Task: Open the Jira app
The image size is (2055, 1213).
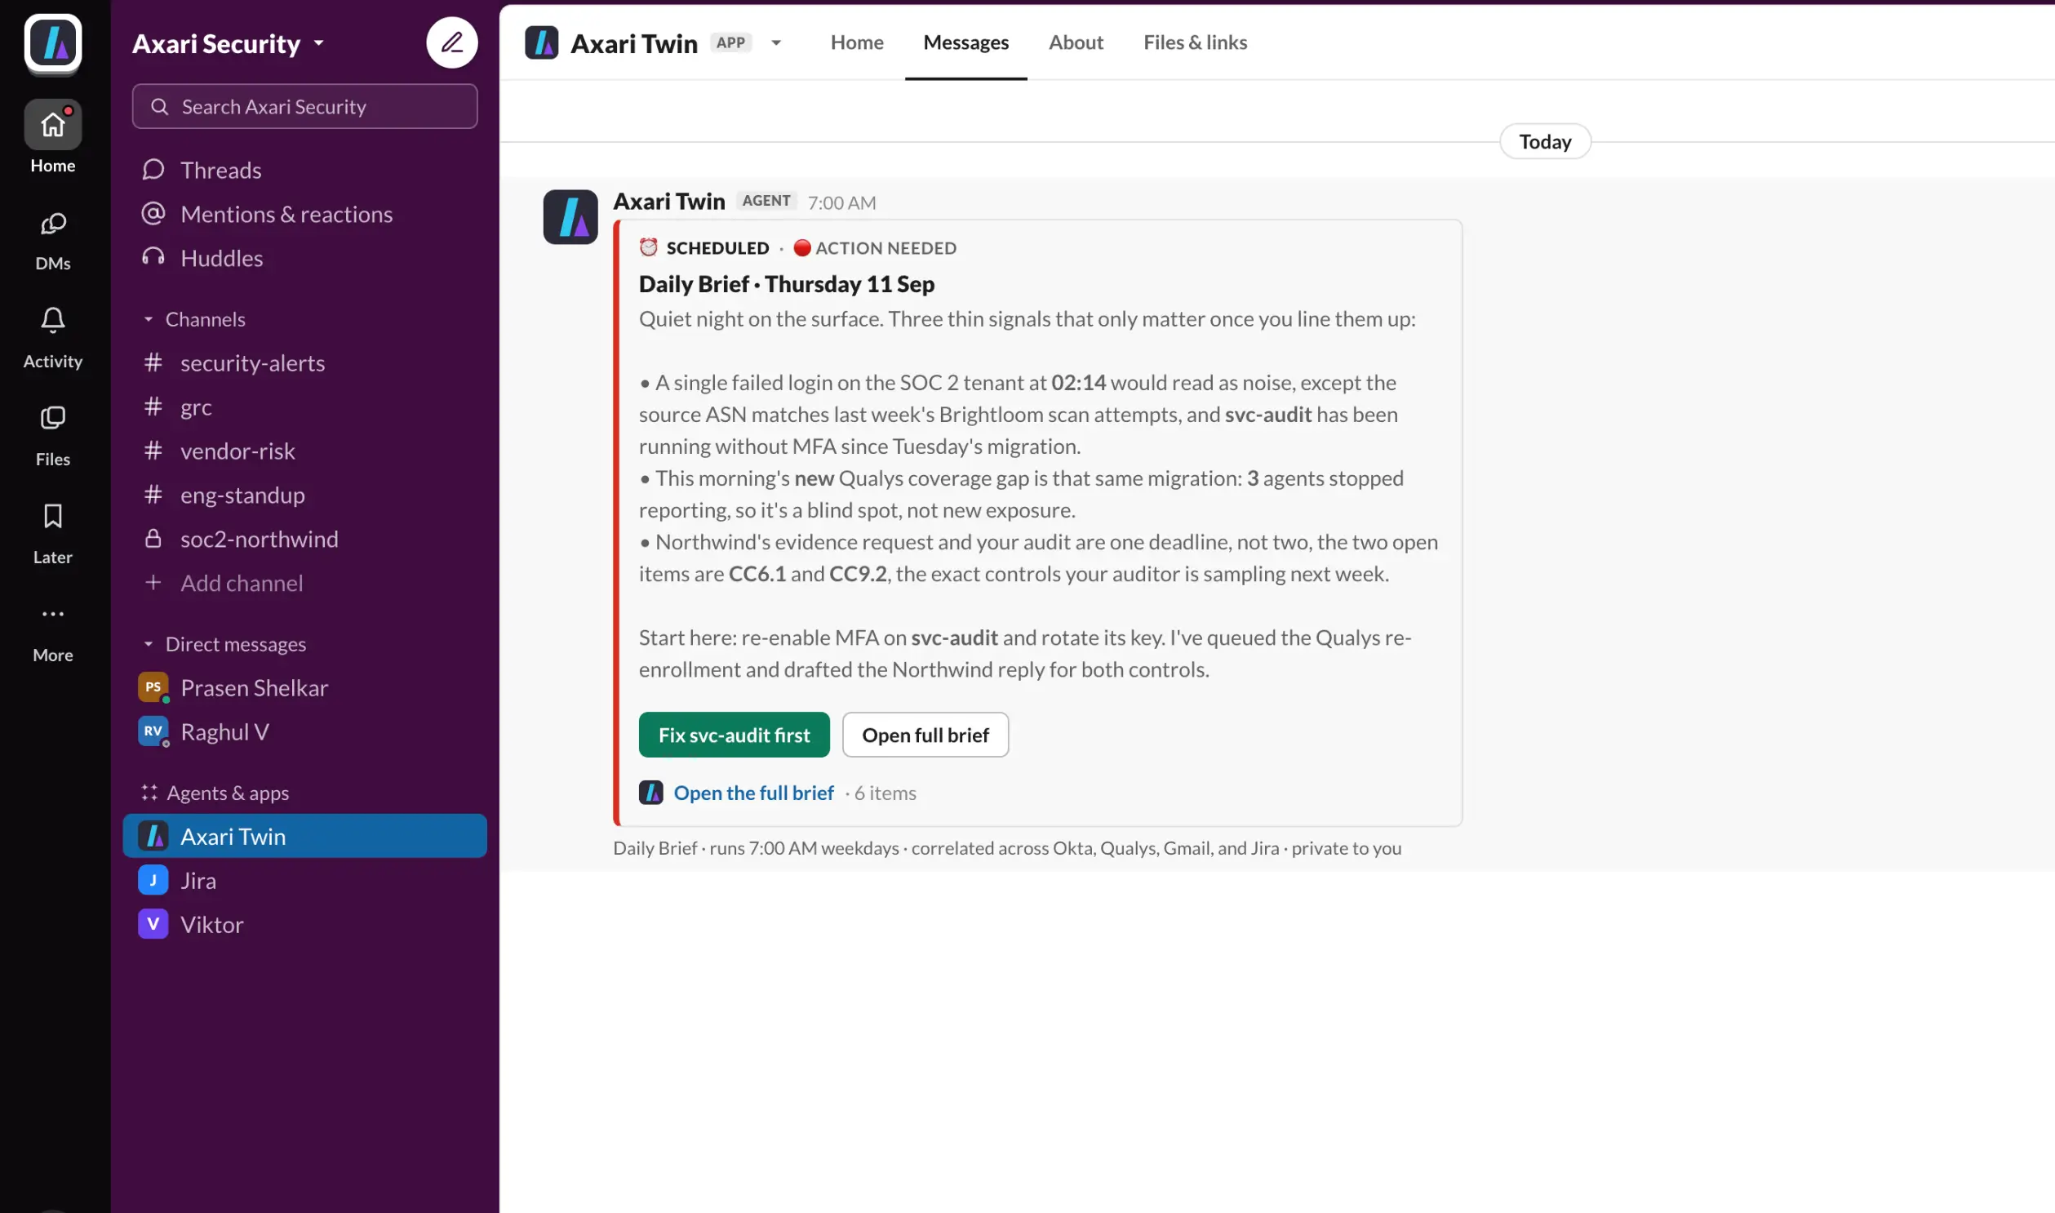Action: (x=198, y=881)
